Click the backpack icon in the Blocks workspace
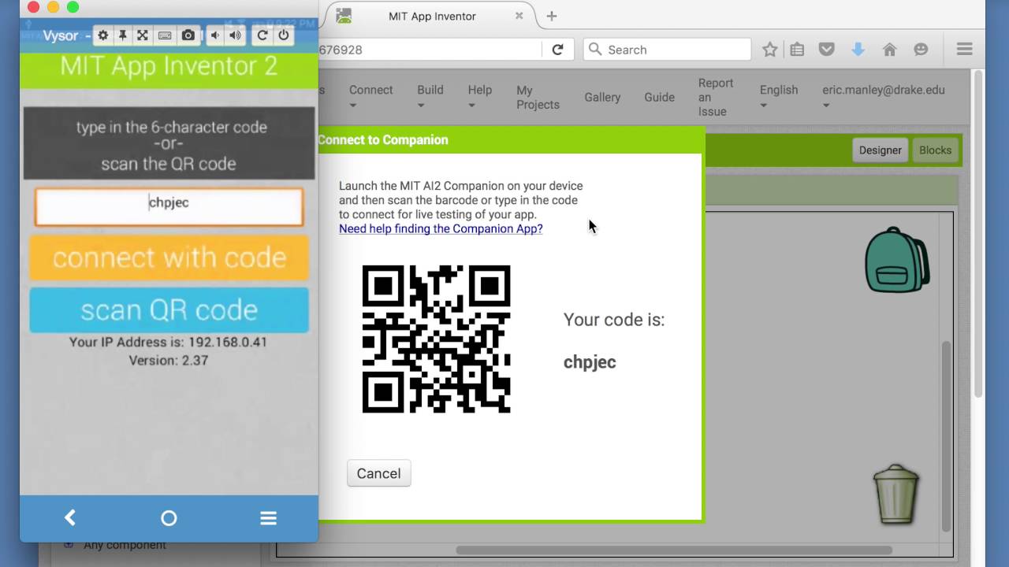This screenshot has height=567, width=1009. (x=897, y=261)
